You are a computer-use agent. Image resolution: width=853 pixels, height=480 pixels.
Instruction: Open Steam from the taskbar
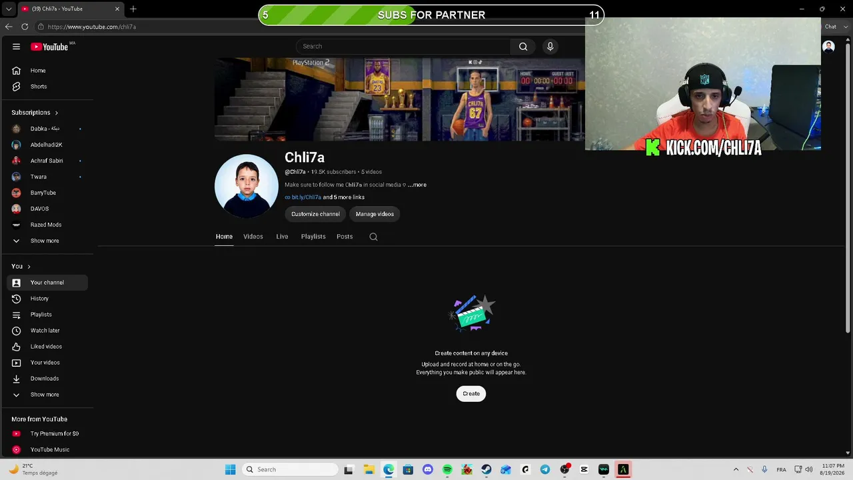(x=486, y=469)
